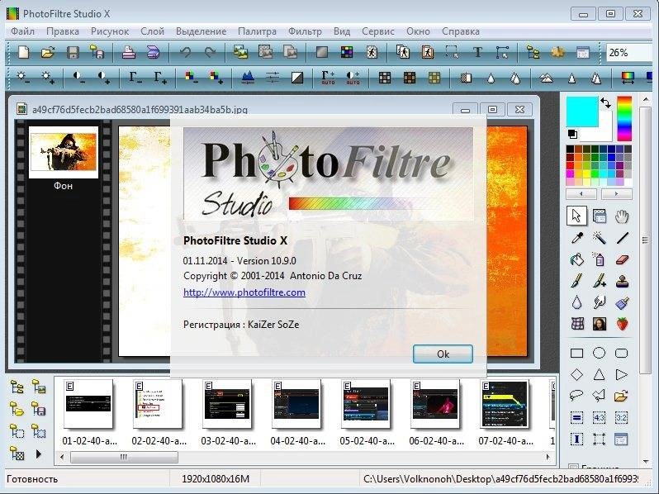The width and height of the screenshot is (659, 494).
Task: Choose the Selection arrow tool
Action: coord(576,216)
